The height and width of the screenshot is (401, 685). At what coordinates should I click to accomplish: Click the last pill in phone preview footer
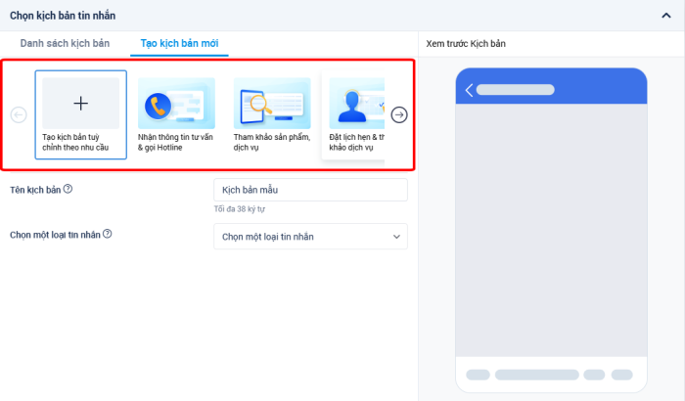click(x=622, y=375)
